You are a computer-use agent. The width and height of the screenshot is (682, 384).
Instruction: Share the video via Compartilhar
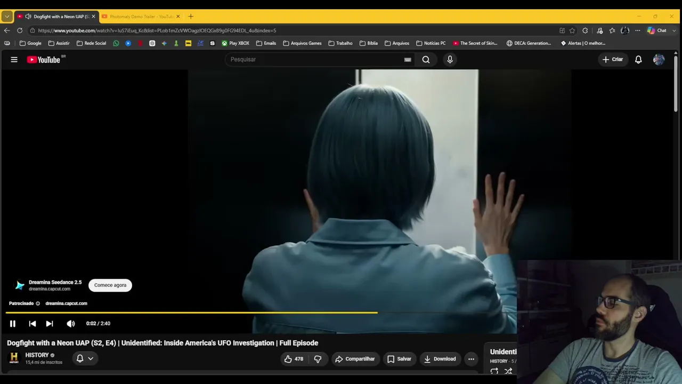click(x=355, y=359)
